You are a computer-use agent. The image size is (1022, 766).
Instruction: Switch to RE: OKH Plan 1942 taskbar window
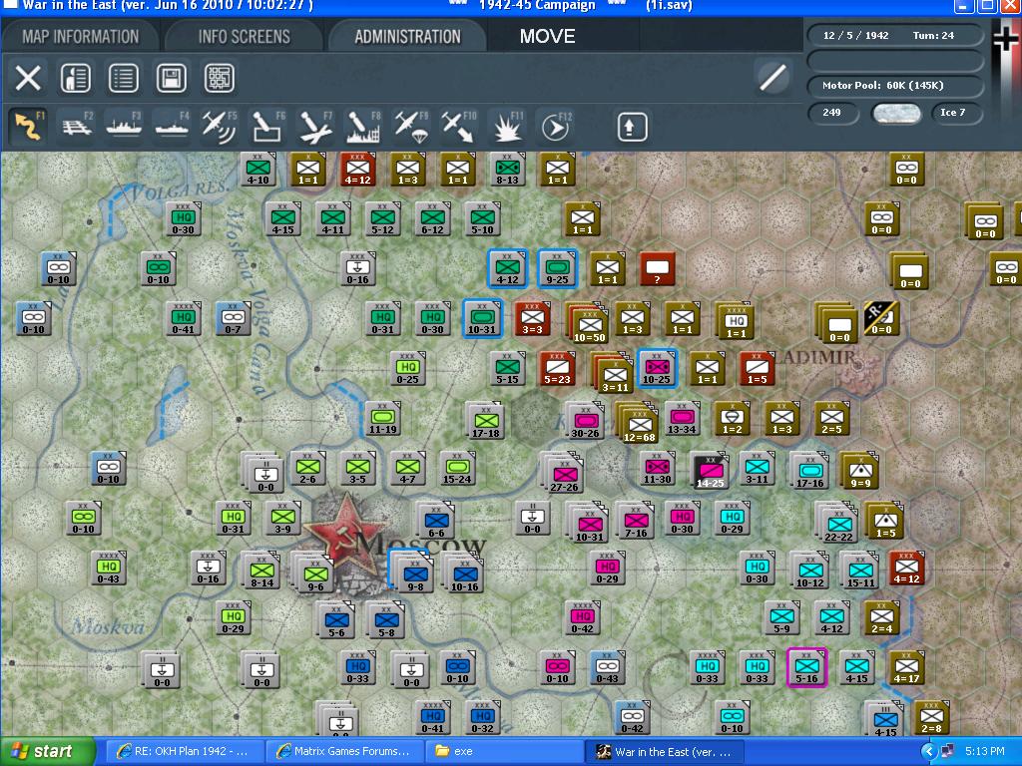point(184,751)
